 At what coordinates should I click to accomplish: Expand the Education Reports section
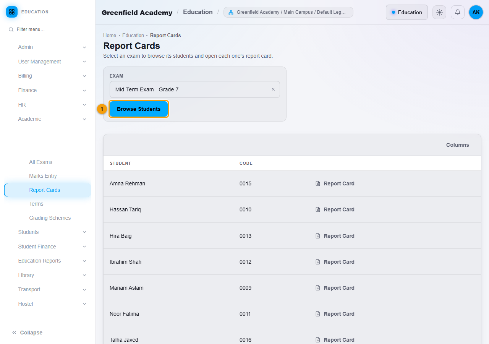(x=48, y=261)
